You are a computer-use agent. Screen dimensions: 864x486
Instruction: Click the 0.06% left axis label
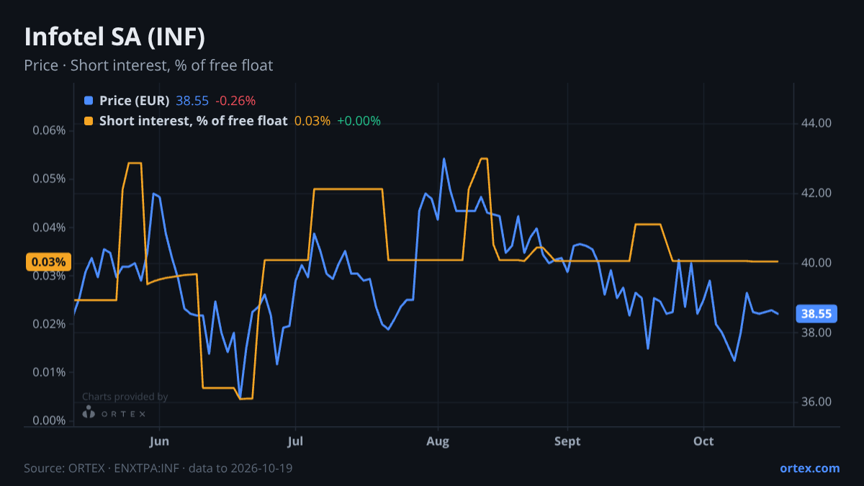[x=50, y=130]
